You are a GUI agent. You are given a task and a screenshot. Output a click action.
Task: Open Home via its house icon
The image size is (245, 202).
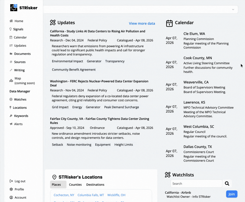pos(11,21)
